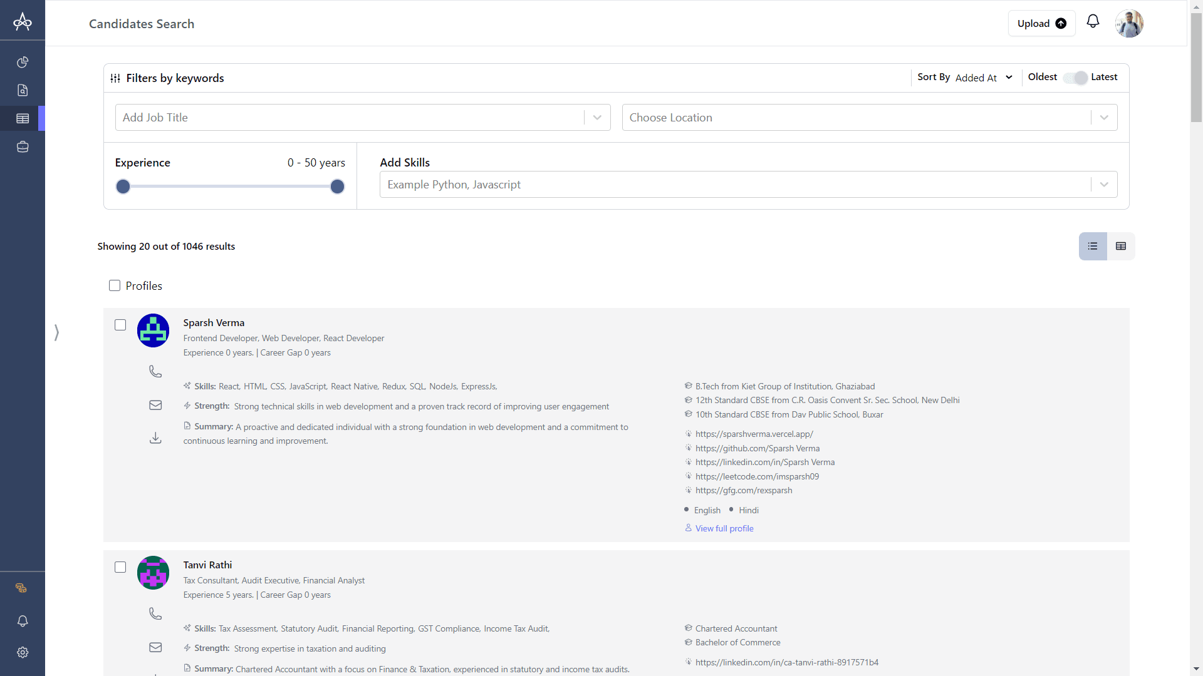This screenshot has width=1203, height=676.
Task: Download Sparsh Verma's resume
Action: pyautogui.click(x=155, y=438)
